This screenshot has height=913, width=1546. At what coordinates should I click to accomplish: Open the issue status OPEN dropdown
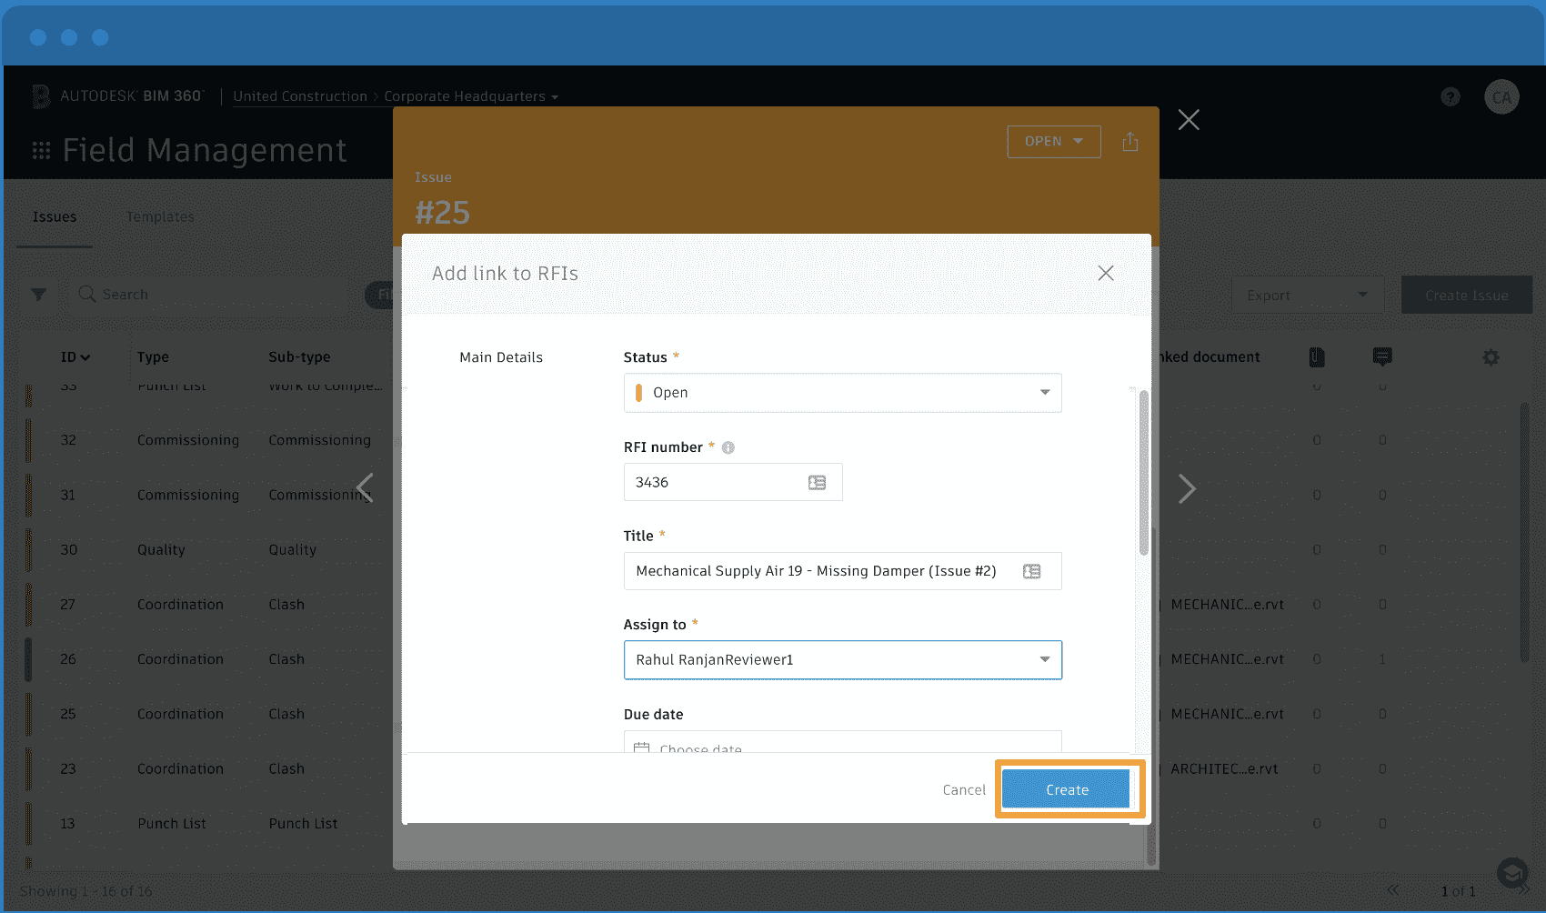tap(1053, 142)
